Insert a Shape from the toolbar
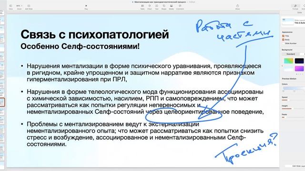 pyautogui.click(x=164, y=6)
